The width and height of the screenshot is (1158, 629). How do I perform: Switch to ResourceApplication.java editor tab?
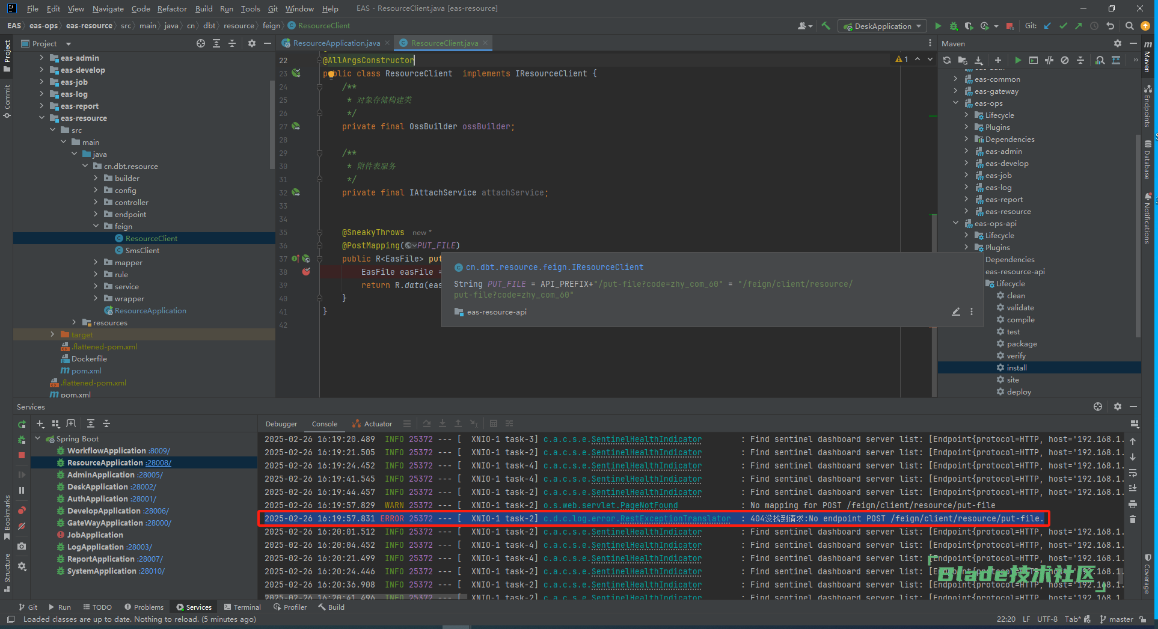336,43
